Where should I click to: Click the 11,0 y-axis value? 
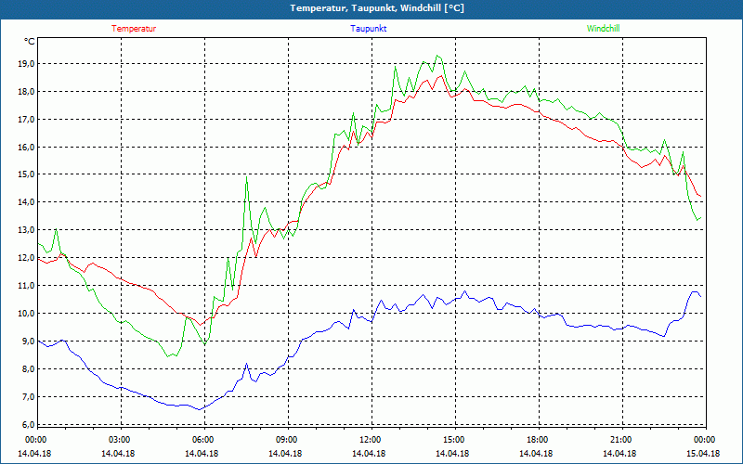(26, 286)
